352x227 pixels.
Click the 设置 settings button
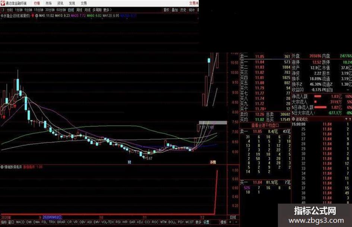coord(206,222)
